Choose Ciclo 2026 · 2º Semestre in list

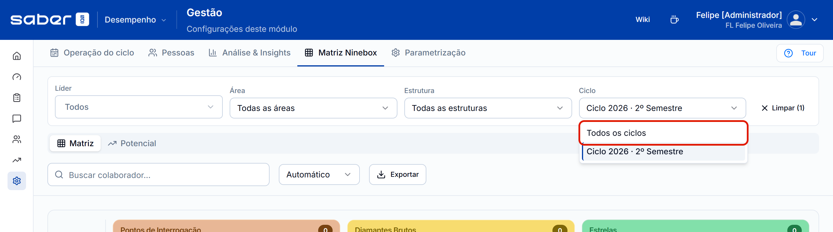pyautogui.click(x=663, y=152)
